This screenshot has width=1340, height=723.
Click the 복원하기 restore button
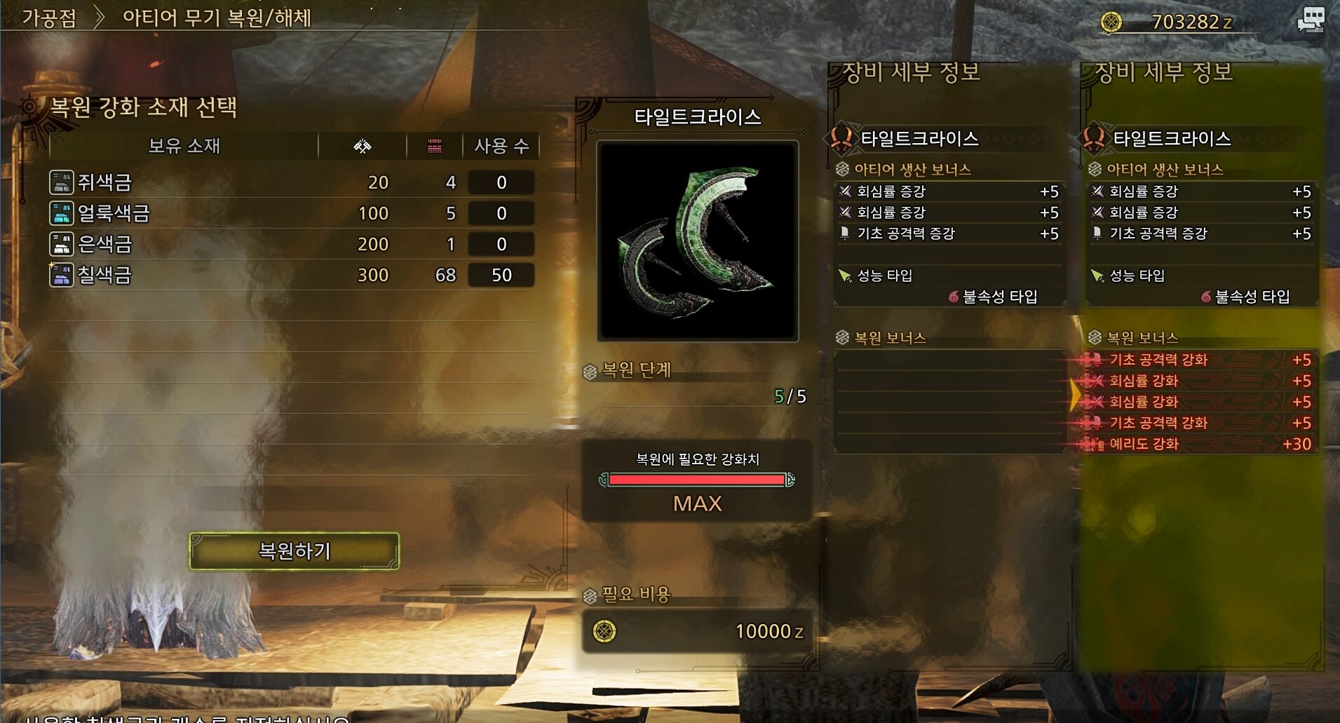pyautogui.click(x=295, y=551)
